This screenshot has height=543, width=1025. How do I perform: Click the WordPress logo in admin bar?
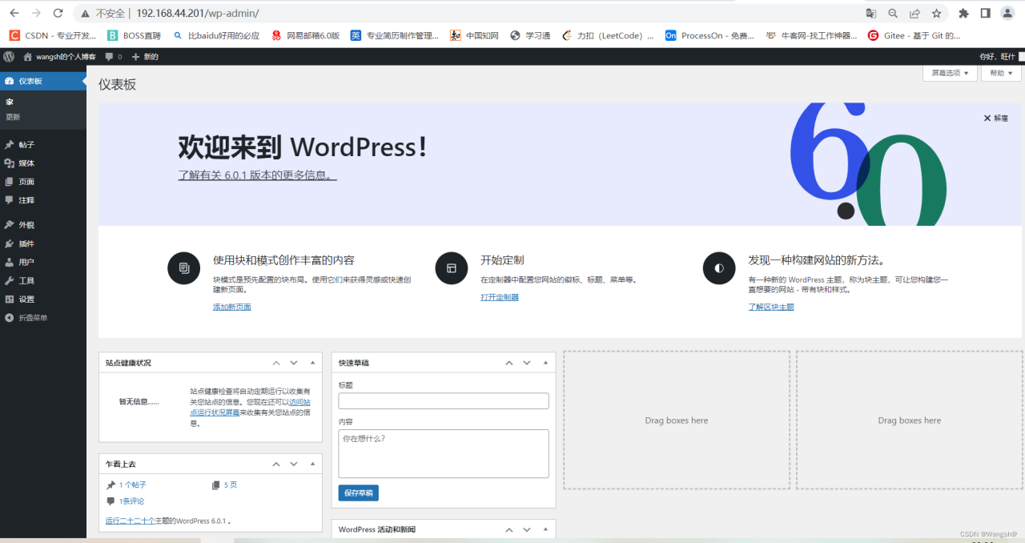pyautogui.click(x=9, y=57)
